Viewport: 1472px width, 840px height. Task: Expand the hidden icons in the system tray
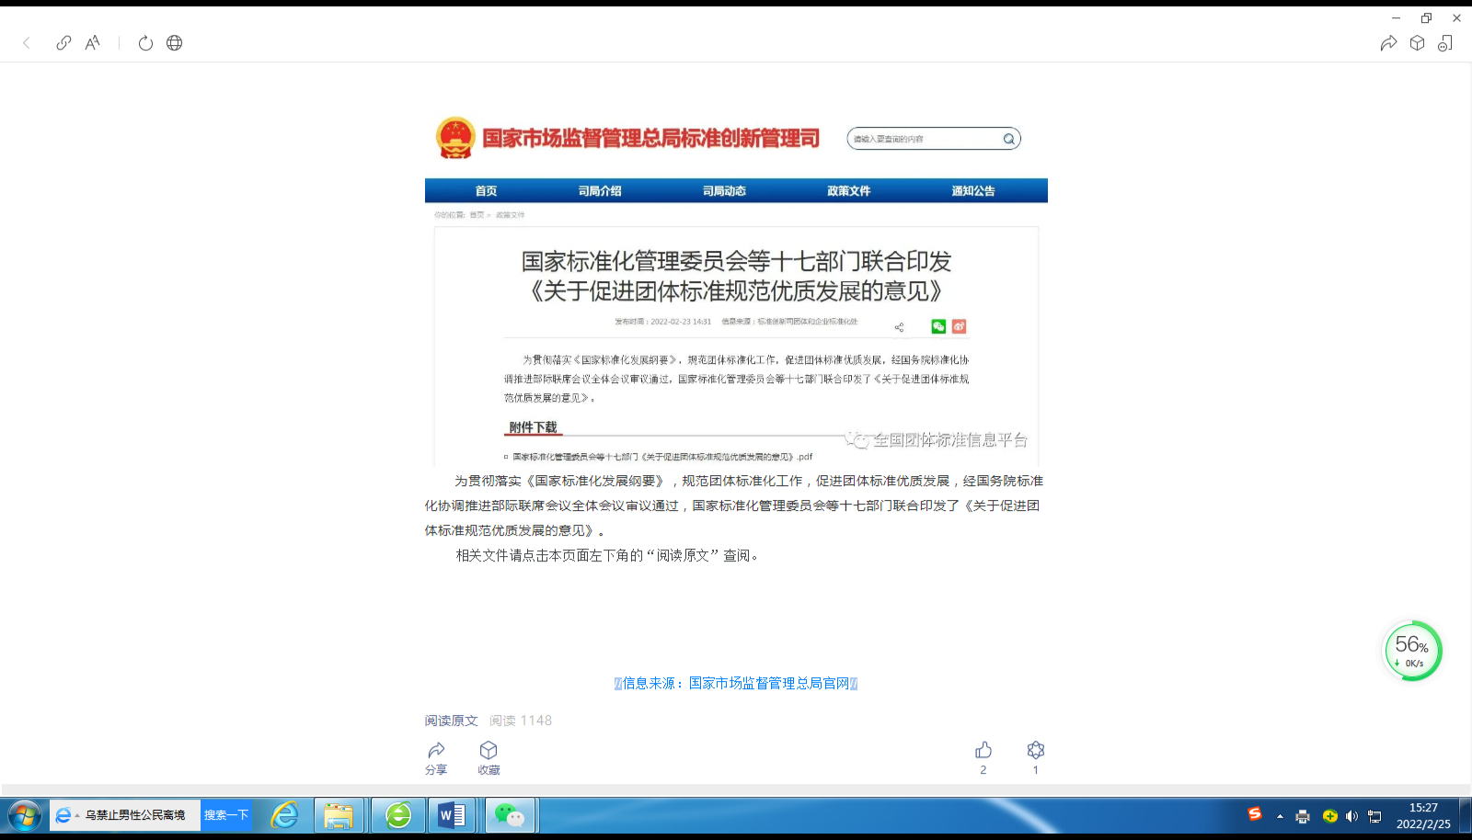click(x=1279, y=815)
